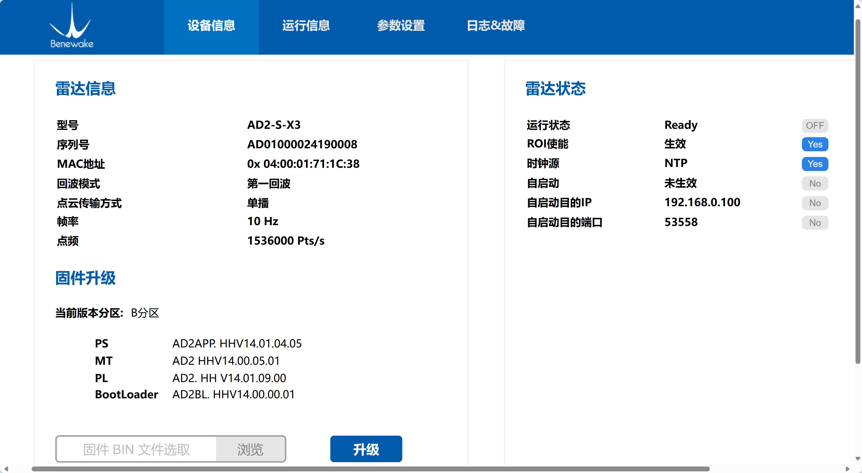Toggle the No switch for 自启动目的IP

(815, 203)
